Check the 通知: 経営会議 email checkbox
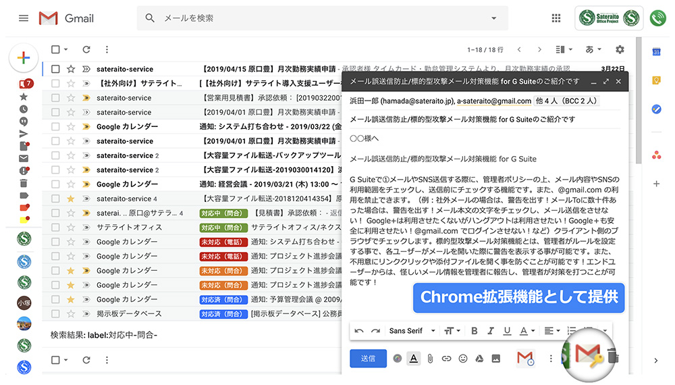 pyautogui.click(x=55, y=184)
